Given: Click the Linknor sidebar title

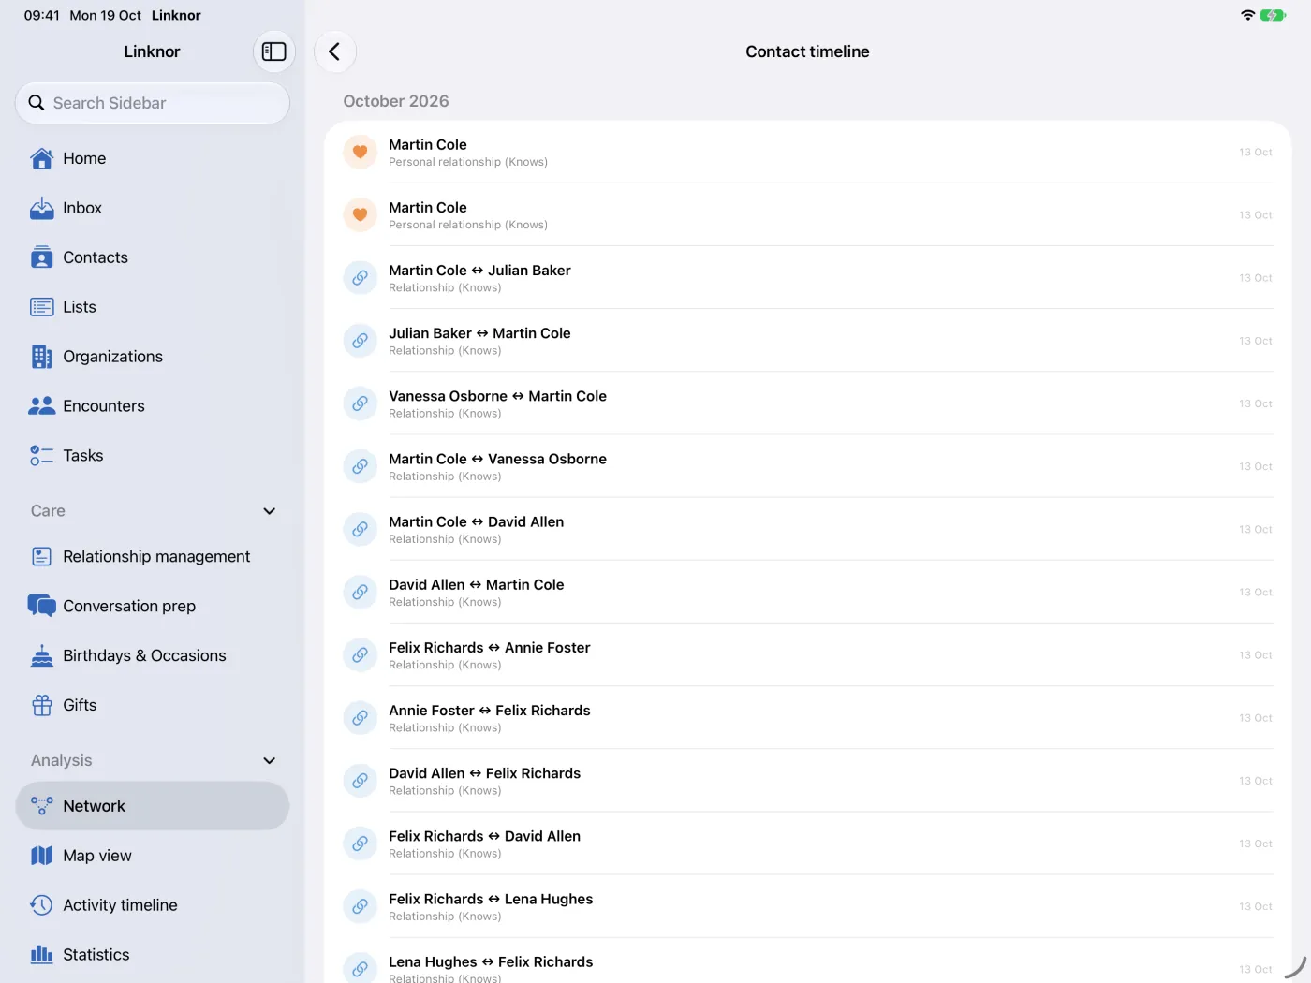Looking at the screenshot, I should click(152, 51).
